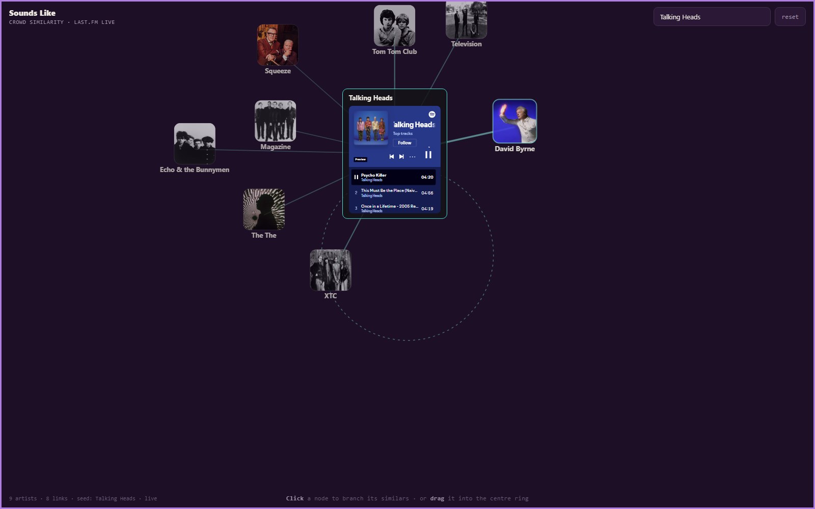Open Talking Heads album art in player

(x=371, y=128)
